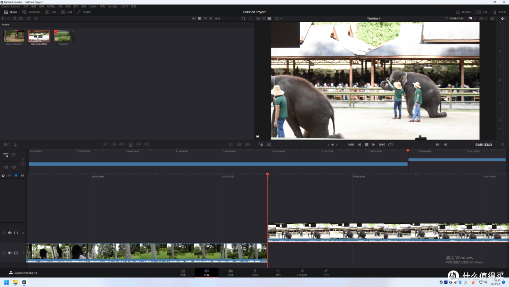
Task: Play the timeline forward
Action: pos(374,144)
